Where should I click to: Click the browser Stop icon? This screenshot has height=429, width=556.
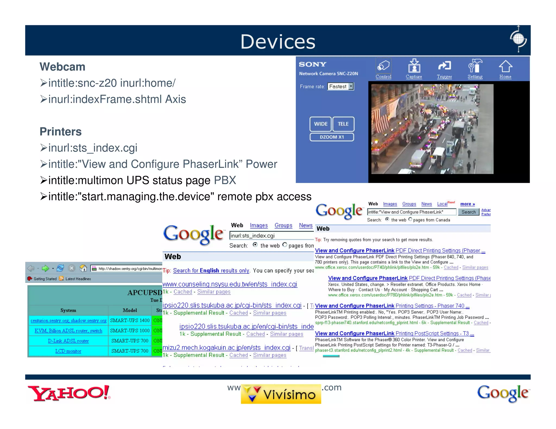pos(72,268)
